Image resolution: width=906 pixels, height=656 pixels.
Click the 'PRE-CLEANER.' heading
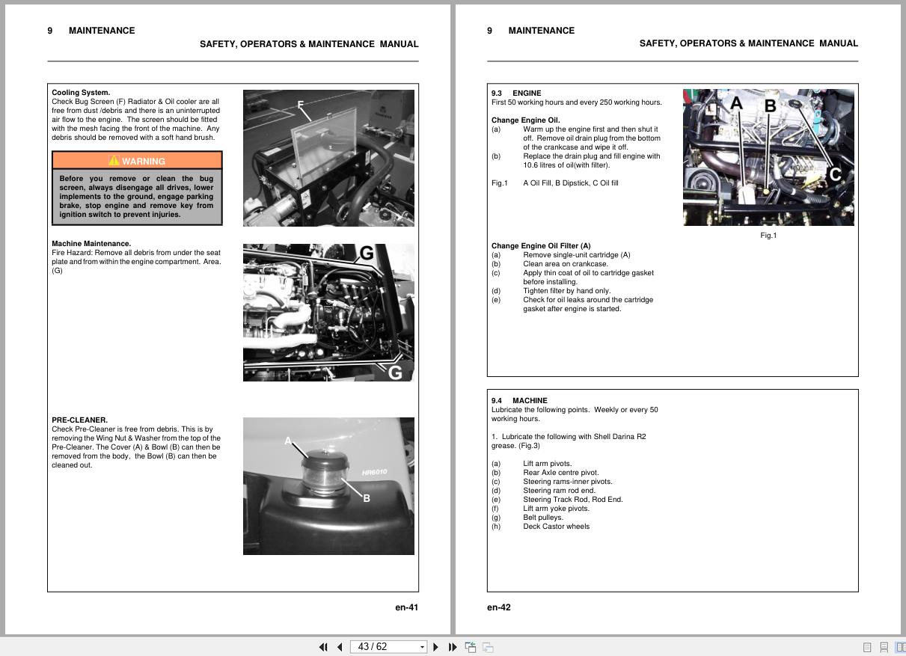79,420
